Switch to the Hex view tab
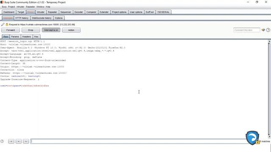 36,37
